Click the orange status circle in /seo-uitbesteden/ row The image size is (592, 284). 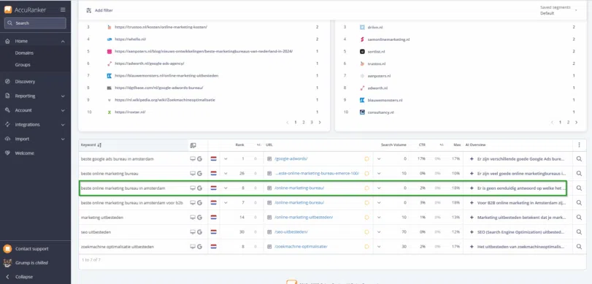coord(366,232)
